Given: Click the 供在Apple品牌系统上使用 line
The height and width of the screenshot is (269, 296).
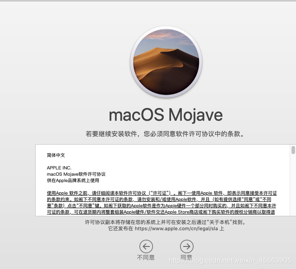Looking at the screenshot, I should [73, 181].
